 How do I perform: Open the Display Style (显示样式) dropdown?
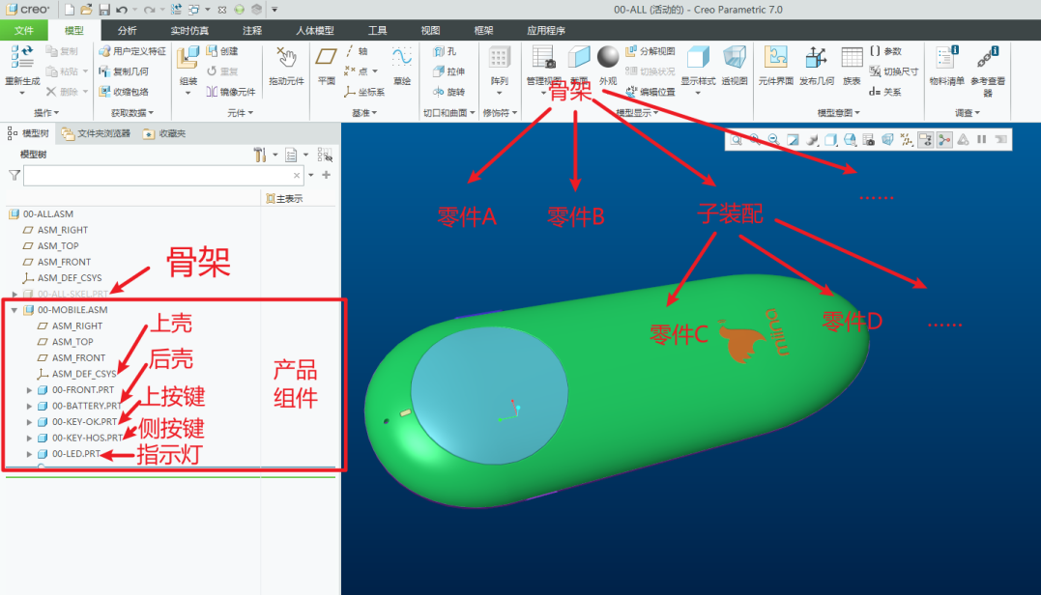tap(698, 93)
